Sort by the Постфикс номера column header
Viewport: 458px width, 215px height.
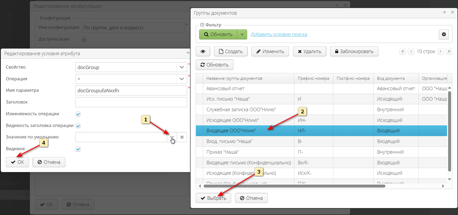pos(353,78)
